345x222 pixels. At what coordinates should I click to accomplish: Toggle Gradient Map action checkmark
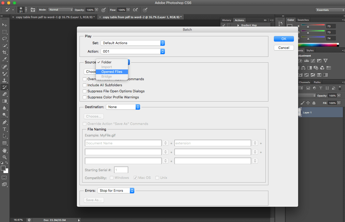[x=224, y=25]
